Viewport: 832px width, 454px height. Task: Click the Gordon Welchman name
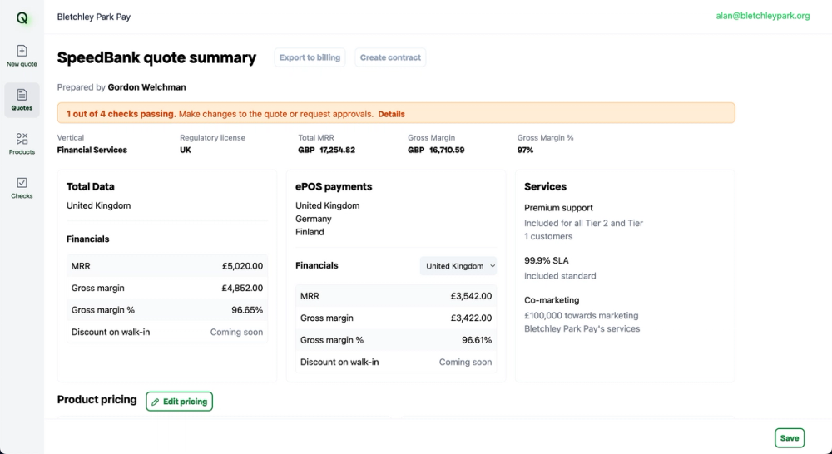pos(146,87)
